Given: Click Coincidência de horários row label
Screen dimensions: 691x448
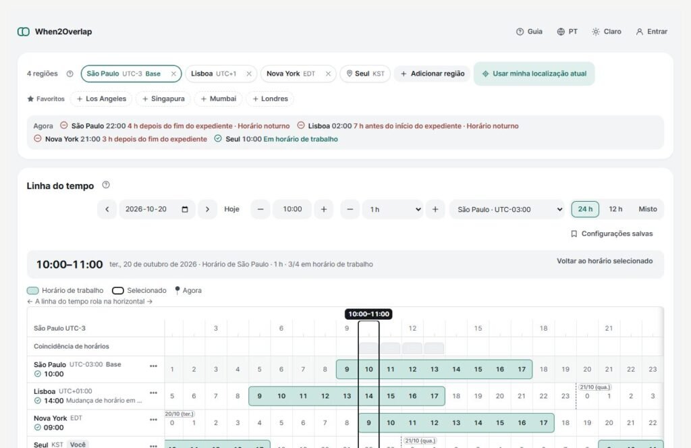Looking at the screenshot, I should click(x=72, y=346).
